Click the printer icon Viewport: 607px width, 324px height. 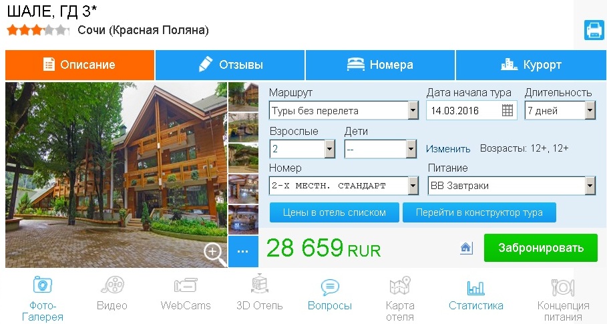[x=594, y=30]
